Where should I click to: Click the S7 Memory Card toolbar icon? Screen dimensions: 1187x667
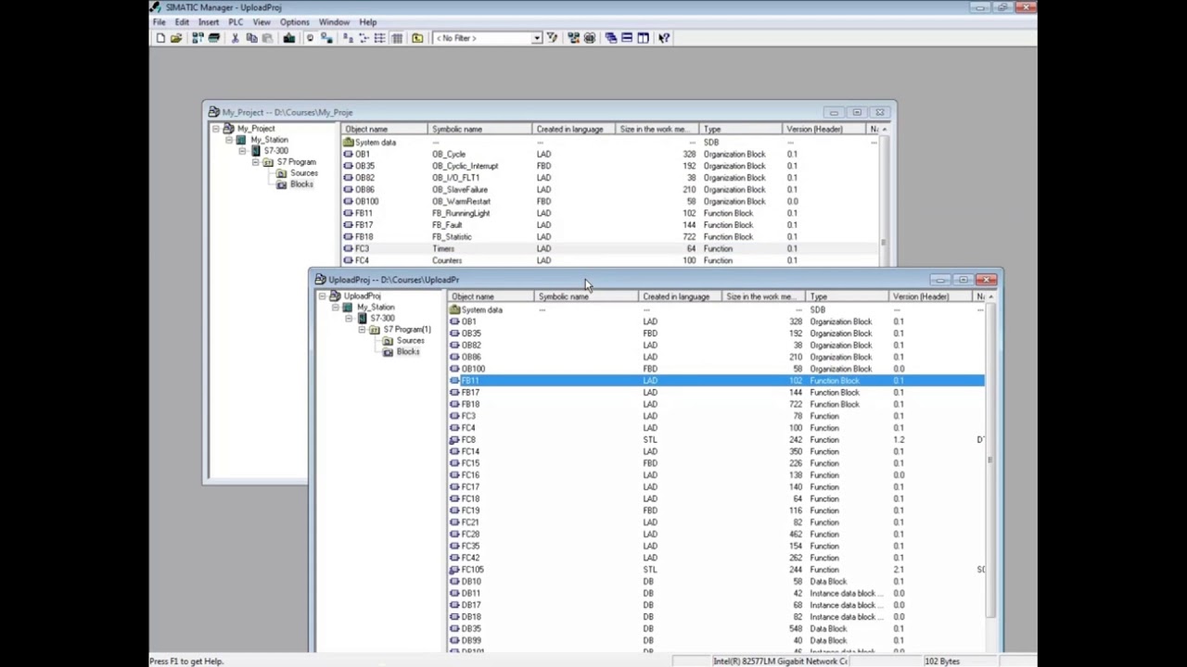[214, 38]
